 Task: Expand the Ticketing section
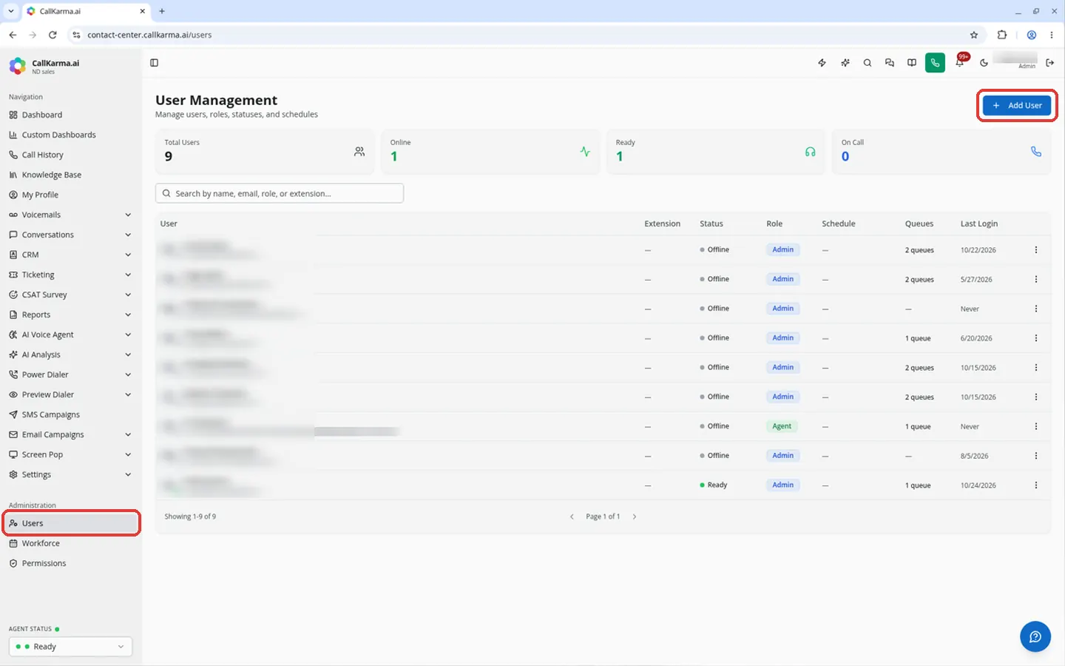pos(70,275)
